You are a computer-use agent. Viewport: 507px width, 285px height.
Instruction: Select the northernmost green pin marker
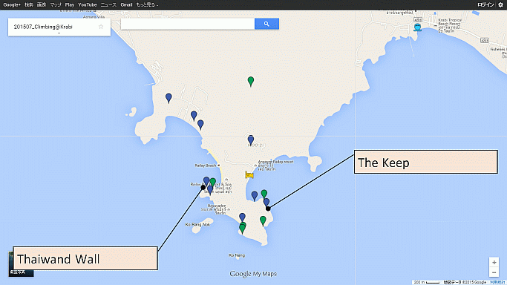pos(251,82)
